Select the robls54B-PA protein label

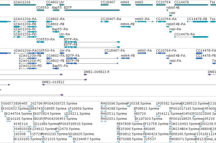click(176, 56)
